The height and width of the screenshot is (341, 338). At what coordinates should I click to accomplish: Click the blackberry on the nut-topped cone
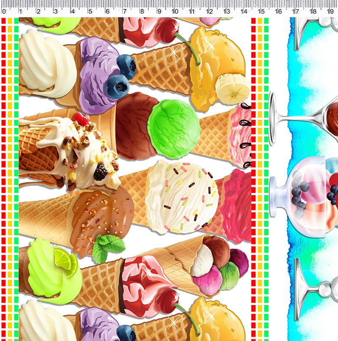pyautogui.click(x=101, y=172)
